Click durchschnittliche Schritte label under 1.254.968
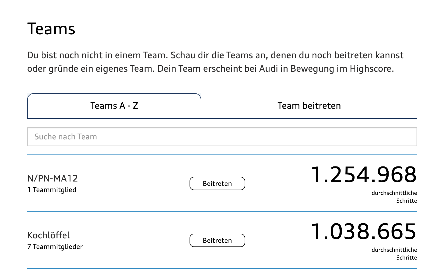Viewport: 435px width, 271px height. [394, 197]
